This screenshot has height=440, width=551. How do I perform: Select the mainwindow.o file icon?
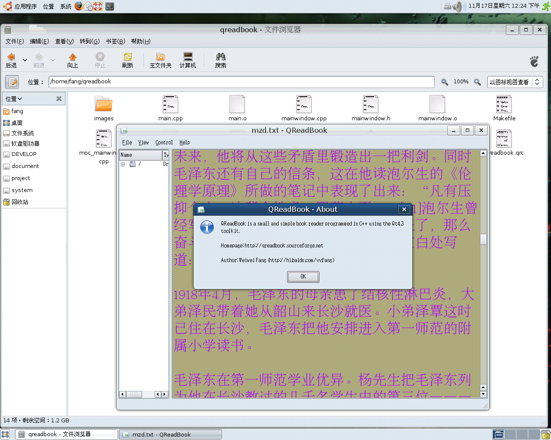point(437,104)
